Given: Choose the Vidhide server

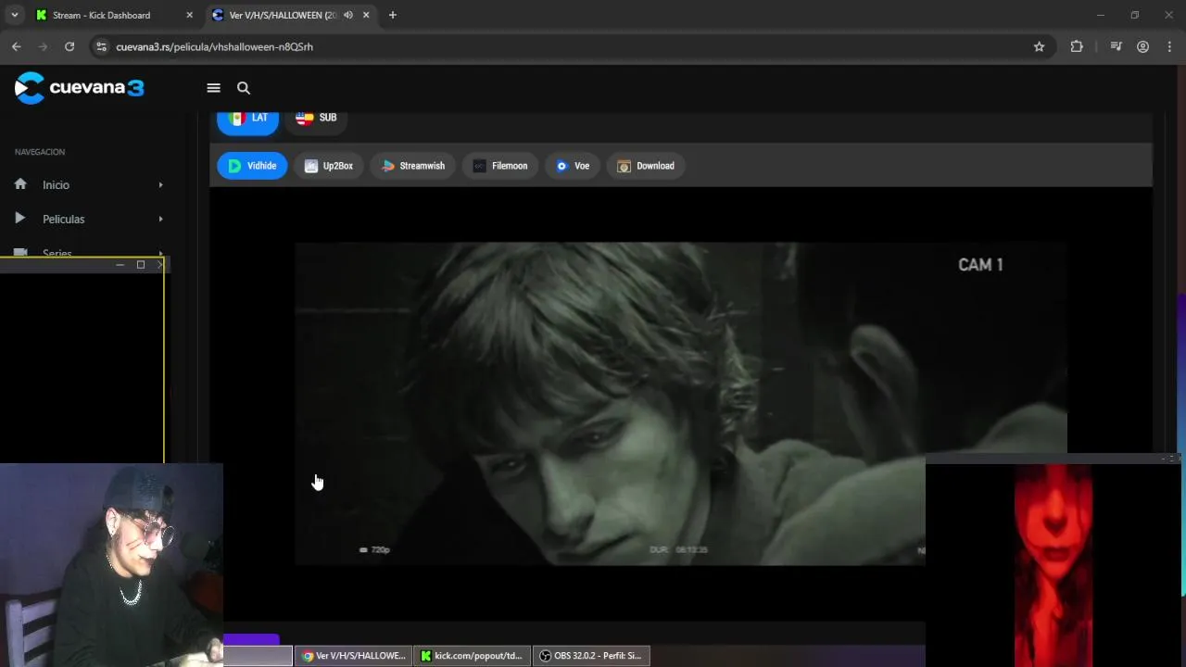Looking at the screenshot, I should (x=252, y=166).
